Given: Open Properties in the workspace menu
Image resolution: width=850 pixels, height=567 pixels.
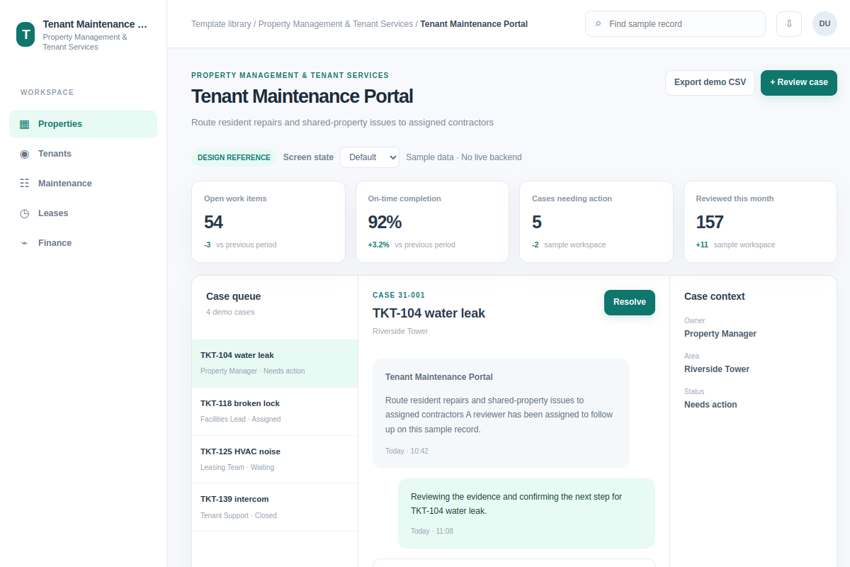Looking at the screenshot, I should click(x=83, y=124).
